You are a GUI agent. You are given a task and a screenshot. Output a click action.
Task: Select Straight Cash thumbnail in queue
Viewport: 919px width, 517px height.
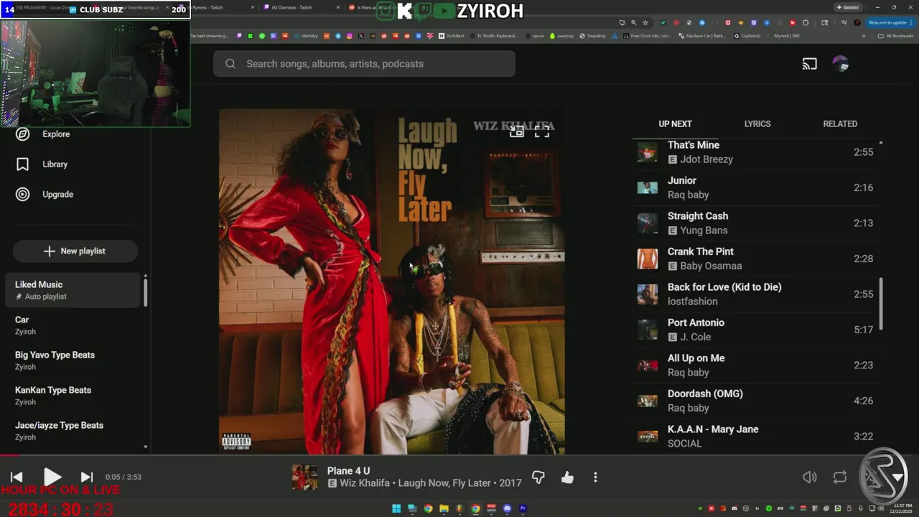[648, 223]
